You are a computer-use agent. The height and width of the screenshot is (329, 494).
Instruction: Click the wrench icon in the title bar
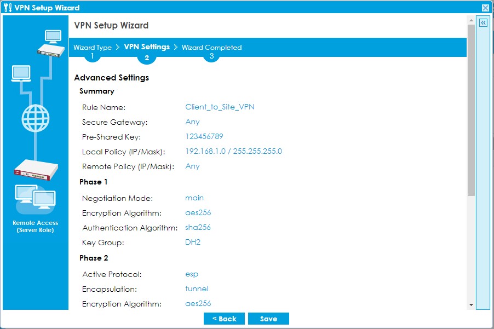[x=7, y=8]
